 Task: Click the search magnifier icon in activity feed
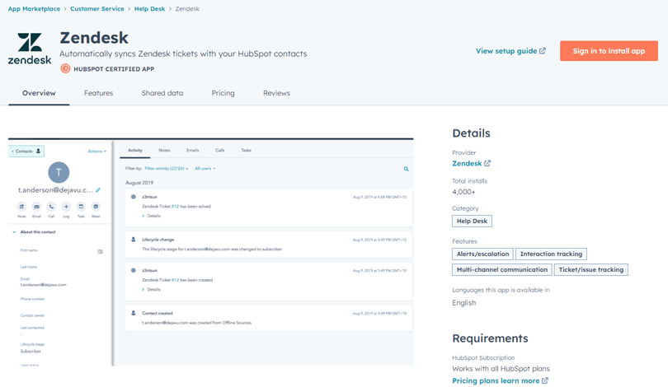406,169
